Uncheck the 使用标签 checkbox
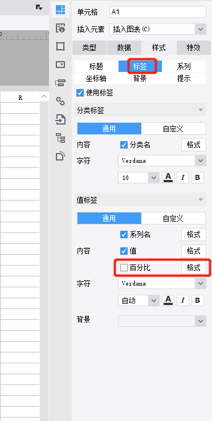212x421 pixels. tap(80, 93)
